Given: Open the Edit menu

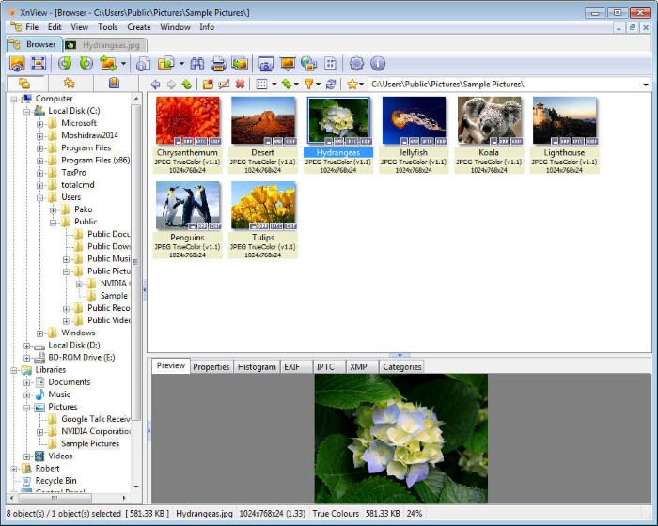Looking at the screenshot, I should (55, 27).
